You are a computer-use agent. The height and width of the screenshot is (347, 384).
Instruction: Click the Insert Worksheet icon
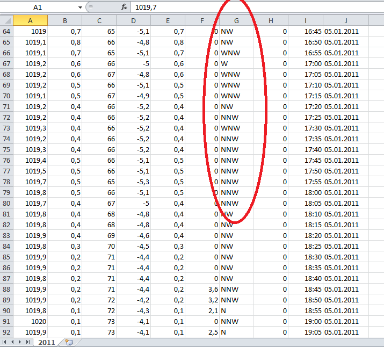click(x=69, y=342)
